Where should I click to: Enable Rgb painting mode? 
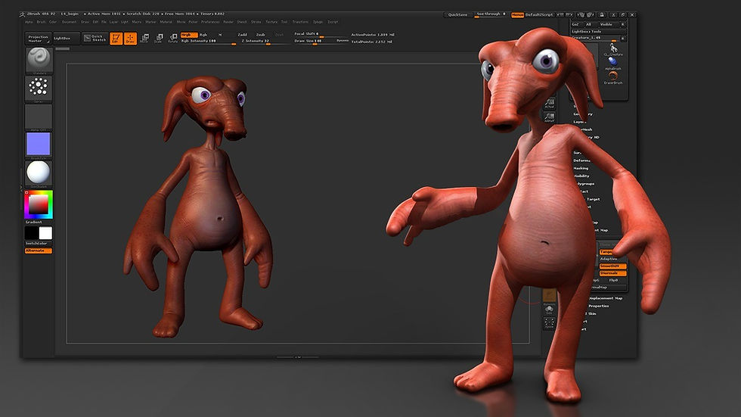203,35
